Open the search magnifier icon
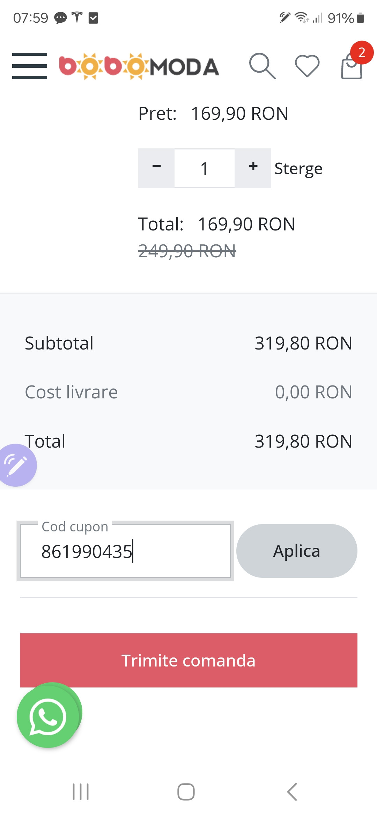This screenshot has height=817, width=377. 262,66
